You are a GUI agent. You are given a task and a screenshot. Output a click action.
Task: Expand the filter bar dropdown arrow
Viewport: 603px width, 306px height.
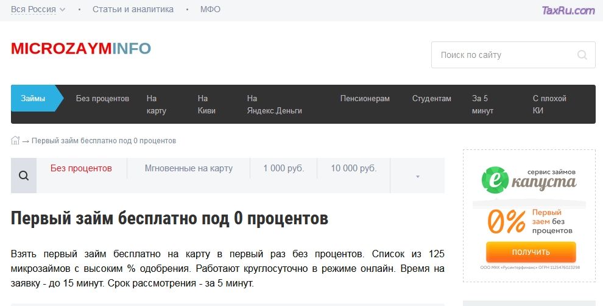(x=418, y=177)
